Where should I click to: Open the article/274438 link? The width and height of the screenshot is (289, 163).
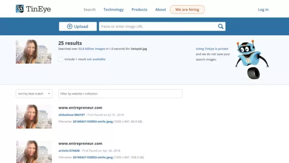point(69,151)
